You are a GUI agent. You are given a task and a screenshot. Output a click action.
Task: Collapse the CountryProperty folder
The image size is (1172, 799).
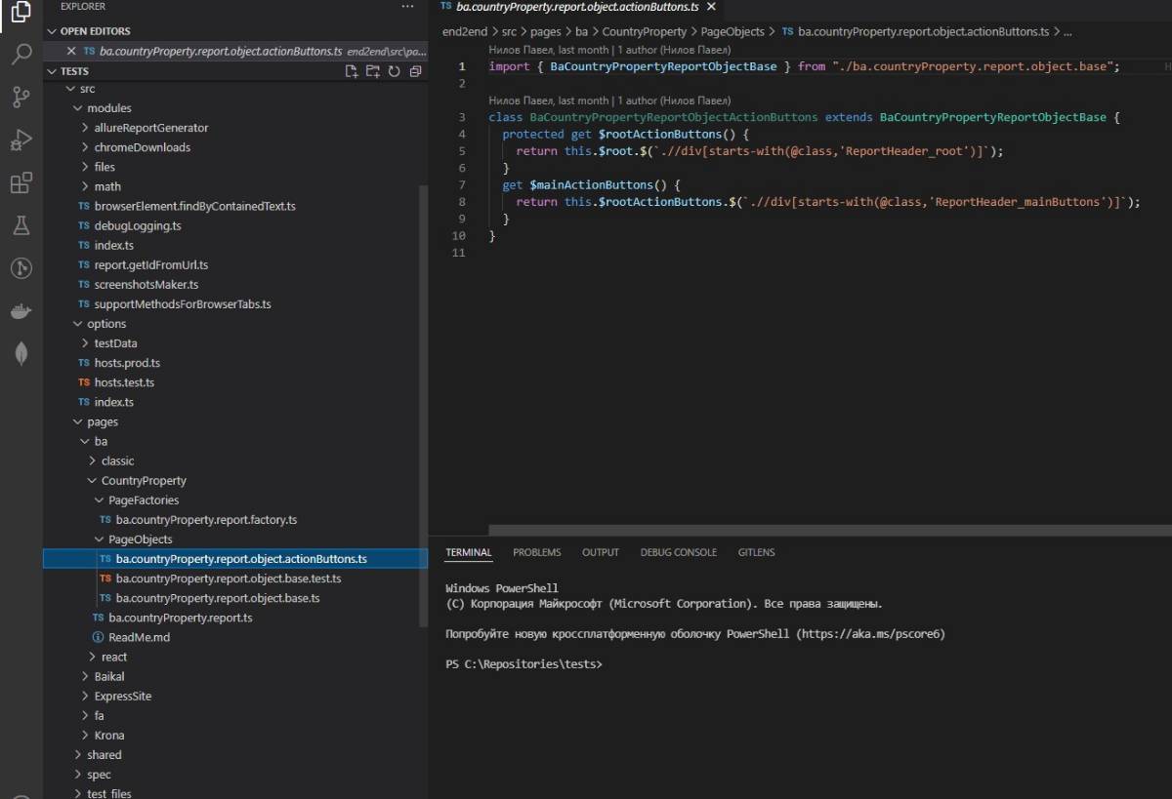coord(143,480)
